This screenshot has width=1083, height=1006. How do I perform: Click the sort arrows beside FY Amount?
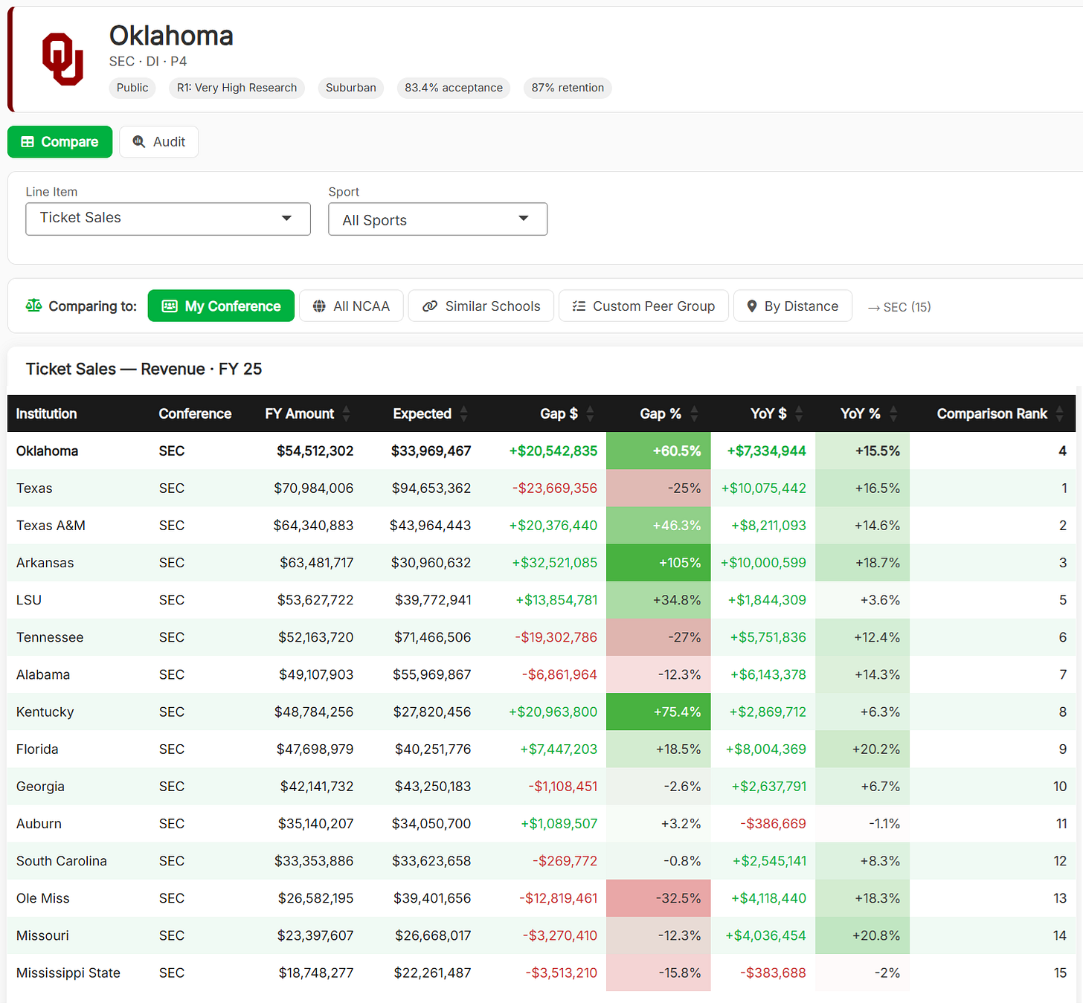(x=347, y=414)
